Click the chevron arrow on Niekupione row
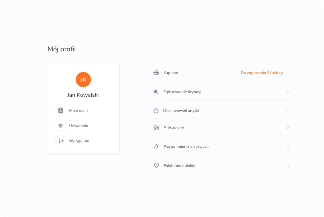 click(x=288, y=127)
